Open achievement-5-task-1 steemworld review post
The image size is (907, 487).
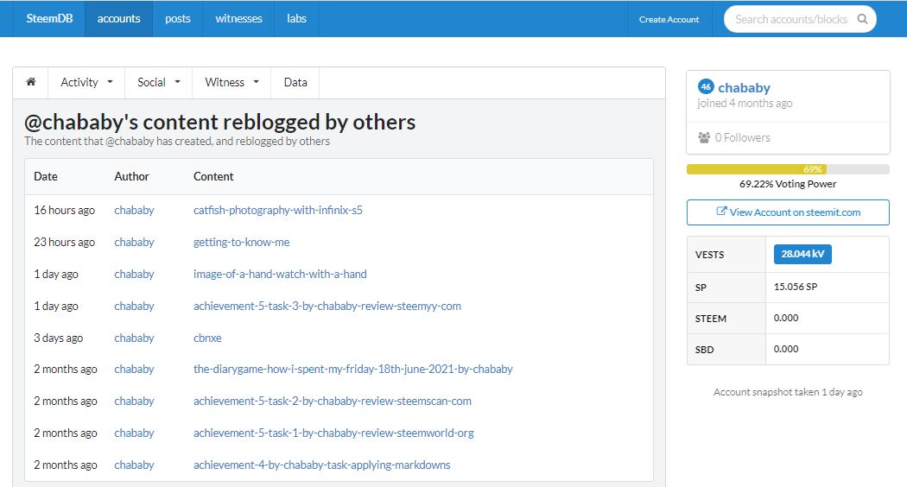tap(333, 433)
